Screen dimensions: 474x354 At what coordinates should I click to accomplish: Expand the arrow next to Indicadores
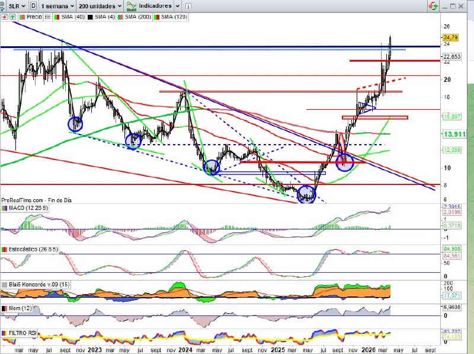[x=178, y=5]
